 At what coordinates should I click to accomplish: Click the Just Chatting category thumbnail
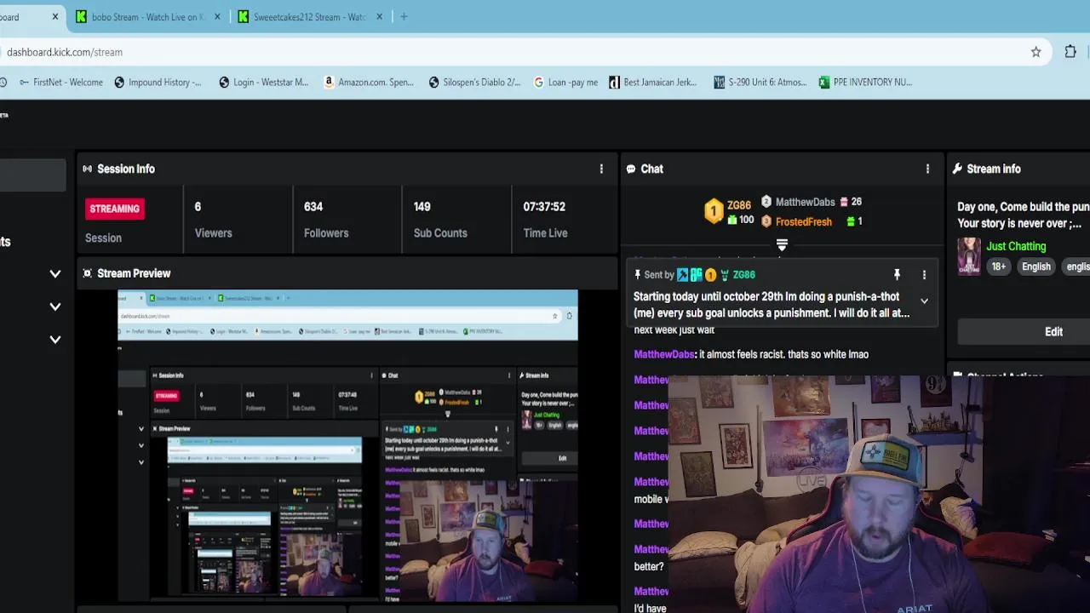point(969,255)
